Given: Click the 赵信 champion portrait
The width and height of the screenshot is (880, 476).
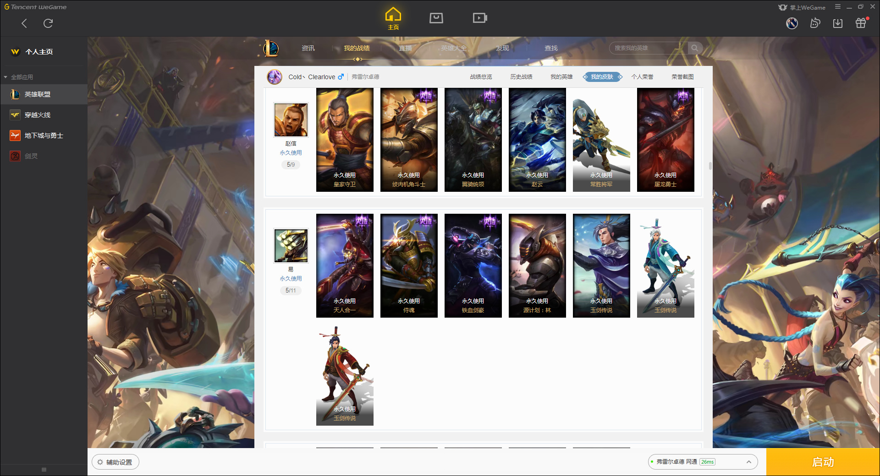Looking at the screenshot, I should [291, 120].
